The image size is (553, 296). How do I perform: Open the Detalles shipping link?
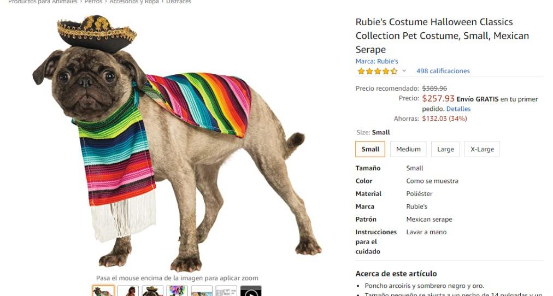458,109
